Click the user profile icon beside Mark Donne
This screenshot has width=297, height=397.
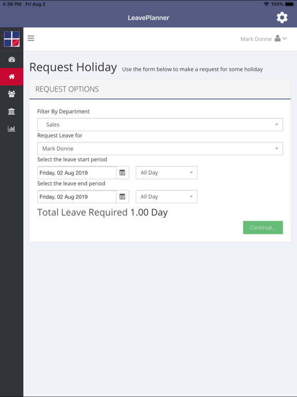pos(277,38)
